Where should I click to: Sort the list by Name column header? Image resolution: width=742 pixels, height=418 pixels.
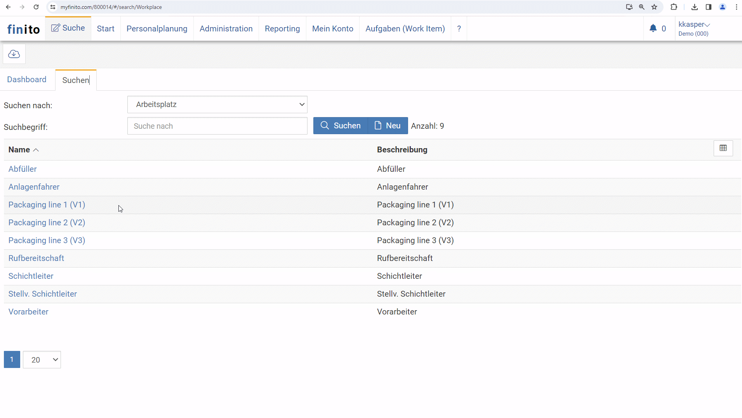[19, 150]
